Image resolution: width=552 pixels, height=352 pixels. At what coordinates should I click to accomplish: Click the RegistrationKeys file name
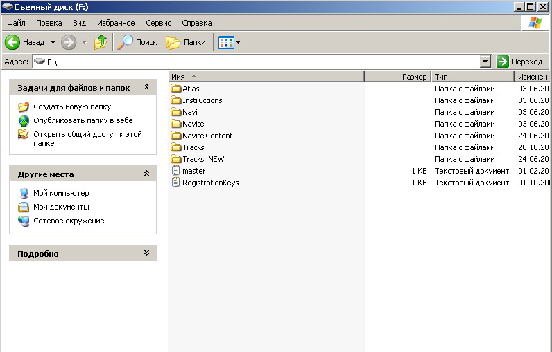click(x=211, y=183)
